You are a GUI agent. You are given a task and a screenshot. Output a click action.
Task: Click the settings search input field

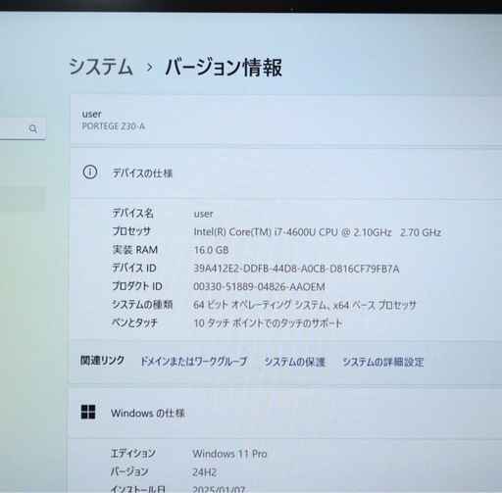pyautogui.click(x=23, y=128)
